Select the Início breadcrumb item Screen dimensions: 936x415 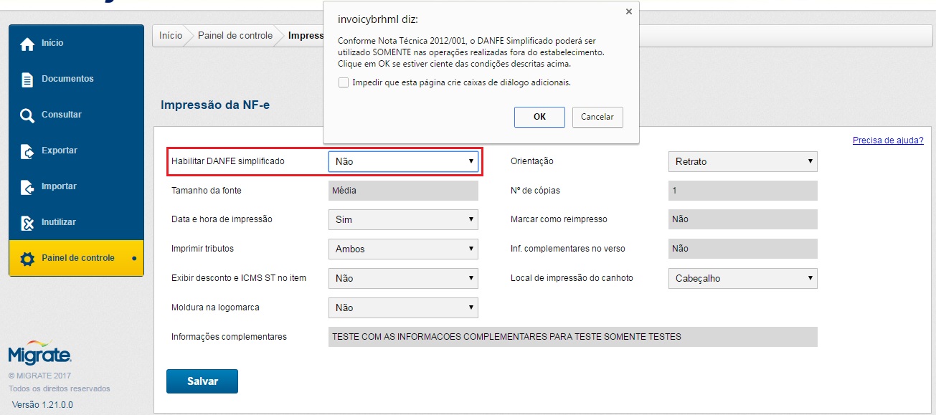[171, 36]
